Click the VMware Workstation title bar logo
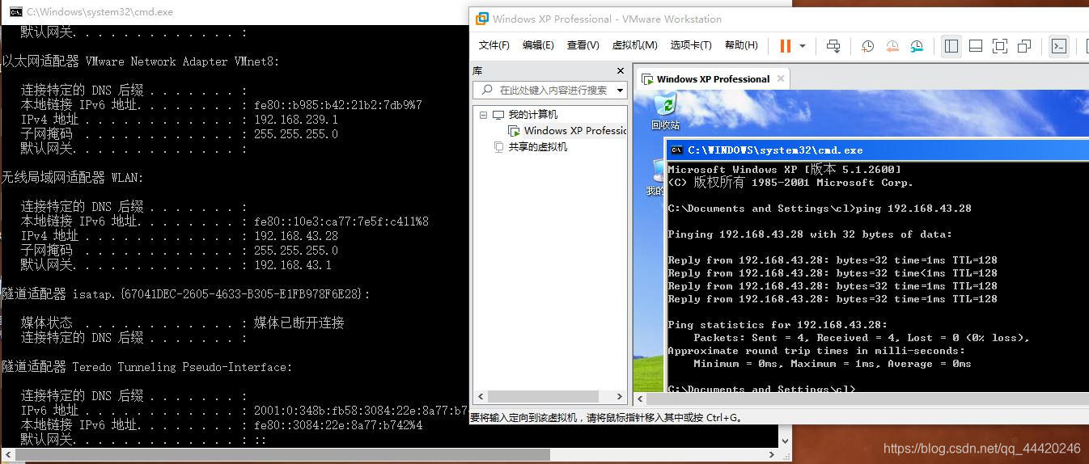 pyautogui.click(x=482, y=19)
